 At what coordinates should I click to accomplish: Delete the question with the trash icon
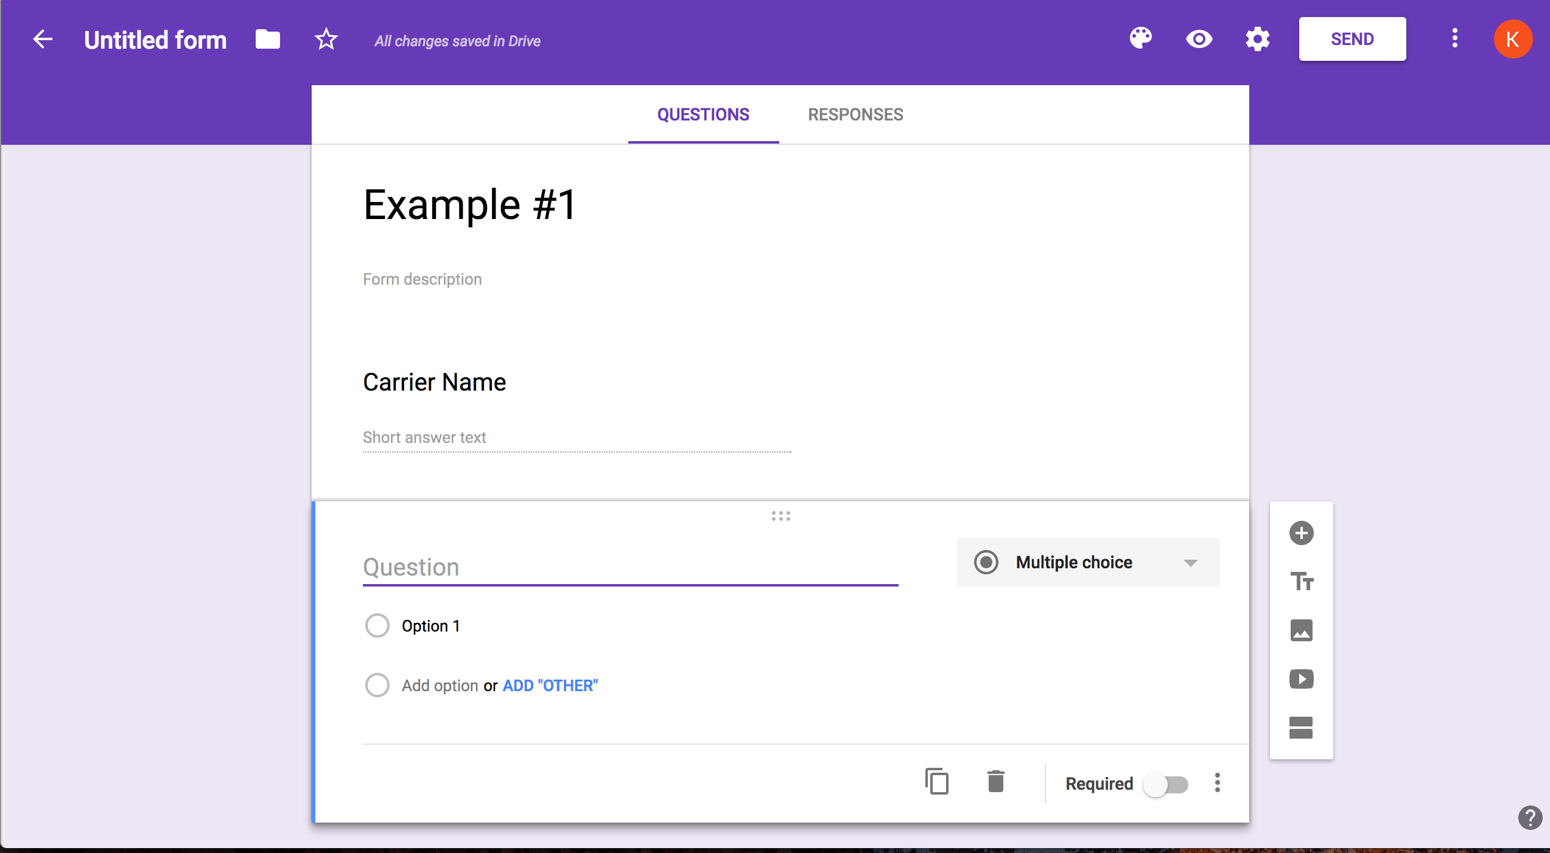click(995, 782)
